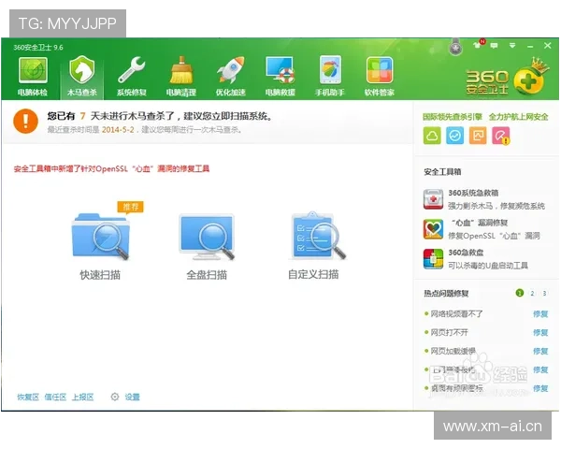561x449 pixels.
Task: Click 修复 next to 网页加载缓慢
Action: 540,352
